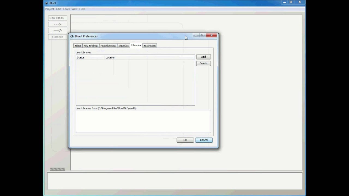Screen dimensions: 349x196
Task: Close the BlueJ main window
Action: coord(300,2)
